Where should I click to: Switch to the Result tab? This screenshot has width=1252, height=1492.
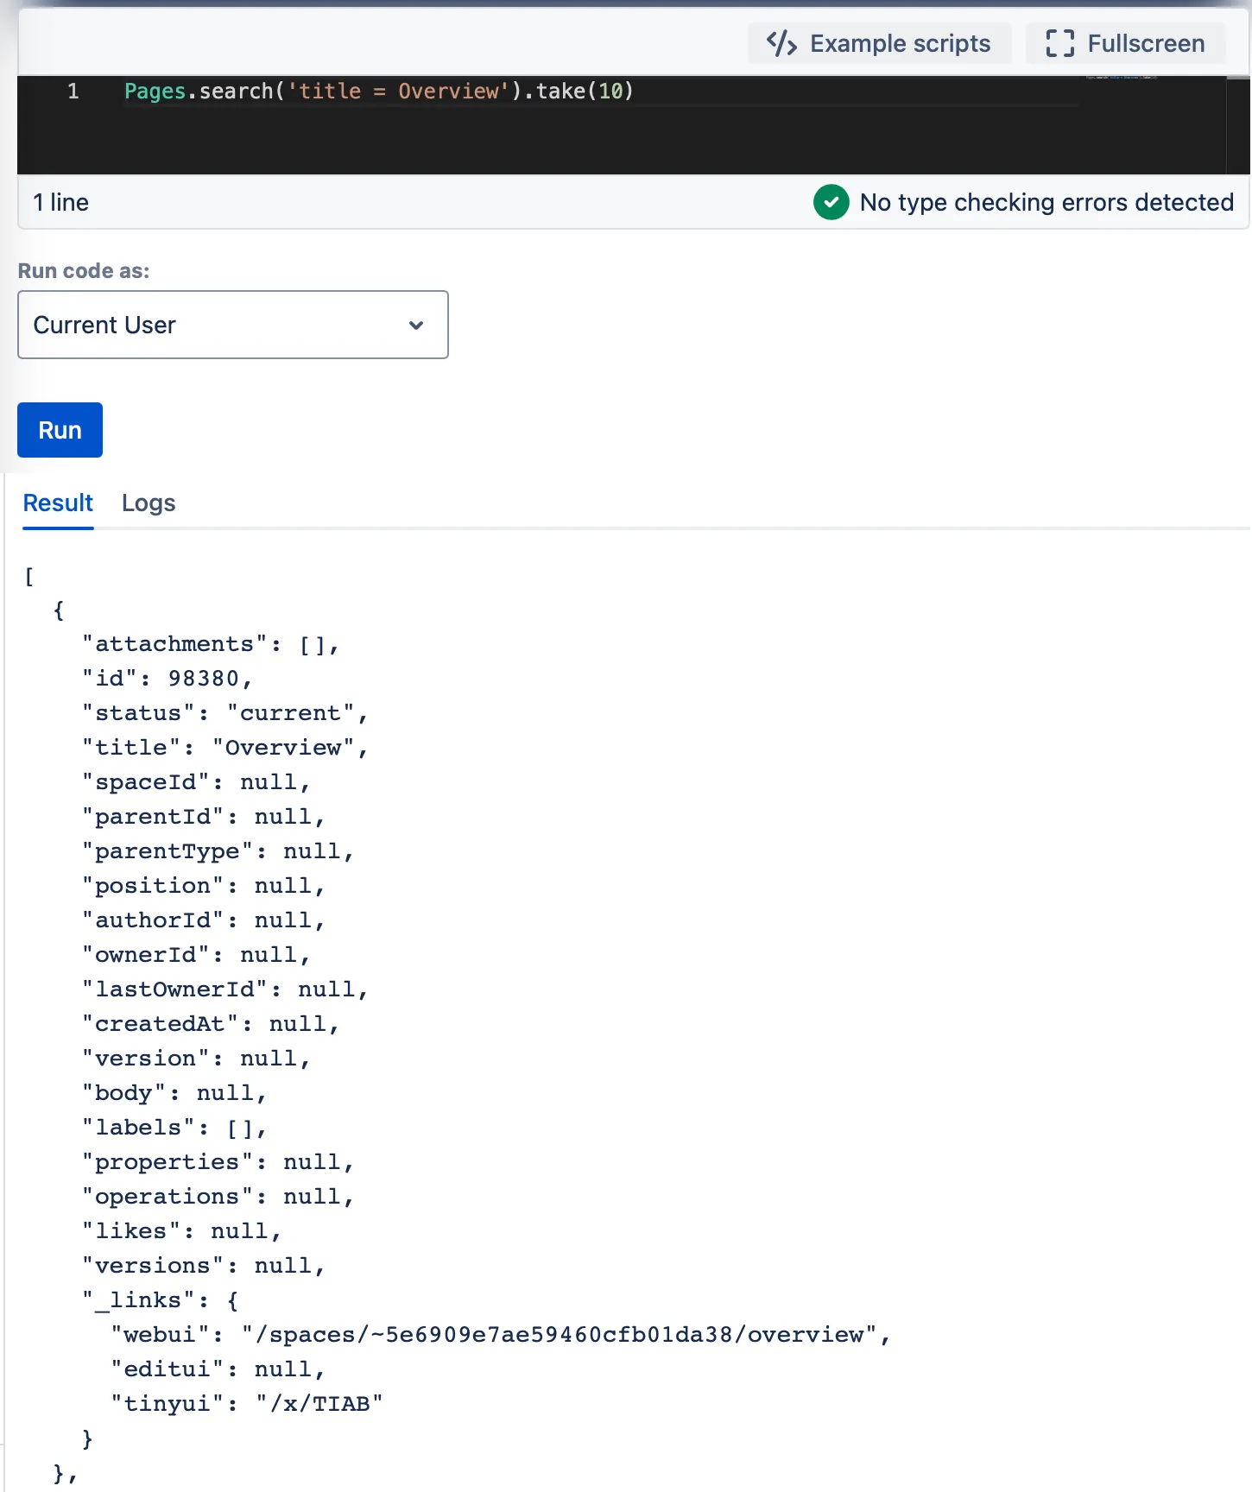58,503
